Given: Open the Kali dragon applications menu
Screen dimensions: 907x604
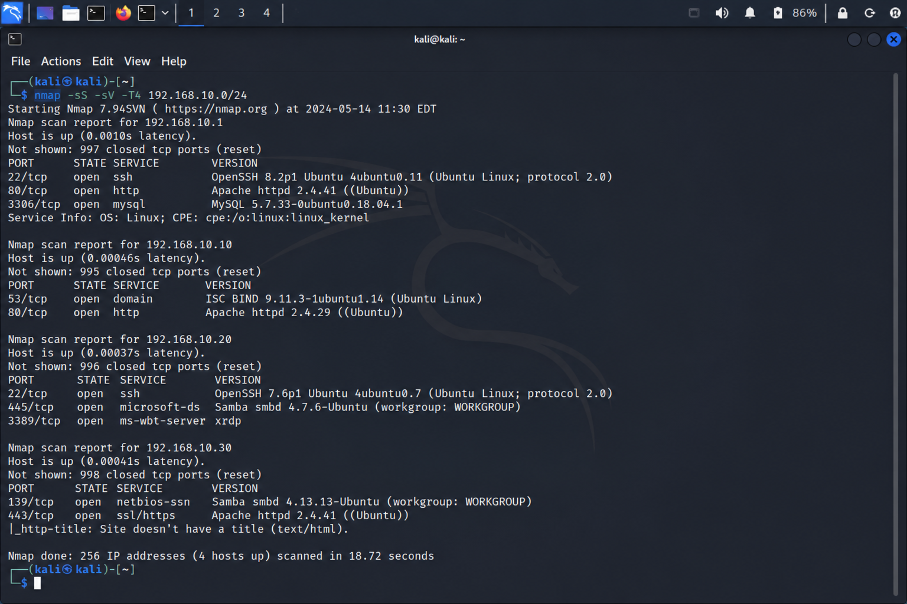Looking at the screenshot, I should click(x=12, y=12).
